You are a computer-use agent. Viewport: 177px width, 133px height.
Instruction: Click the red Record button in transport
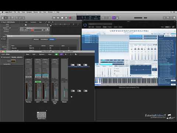70,18
